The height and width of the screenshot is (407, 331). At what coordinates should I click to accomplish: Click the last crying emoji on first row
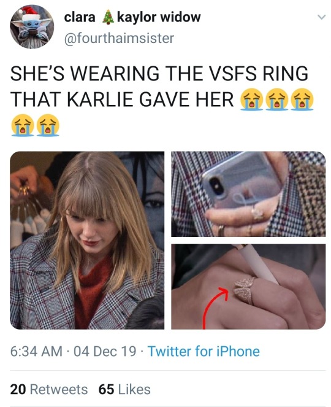coord(302,99)
